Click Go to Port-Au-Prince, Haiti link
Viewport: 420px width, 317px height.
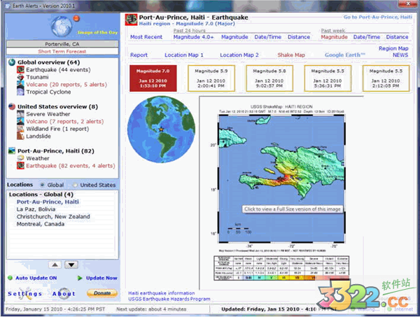point(378,17)
